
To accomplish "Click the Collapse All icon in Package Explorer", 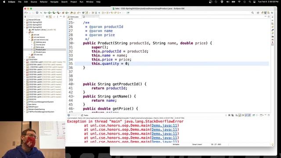I will click(47, 17).
